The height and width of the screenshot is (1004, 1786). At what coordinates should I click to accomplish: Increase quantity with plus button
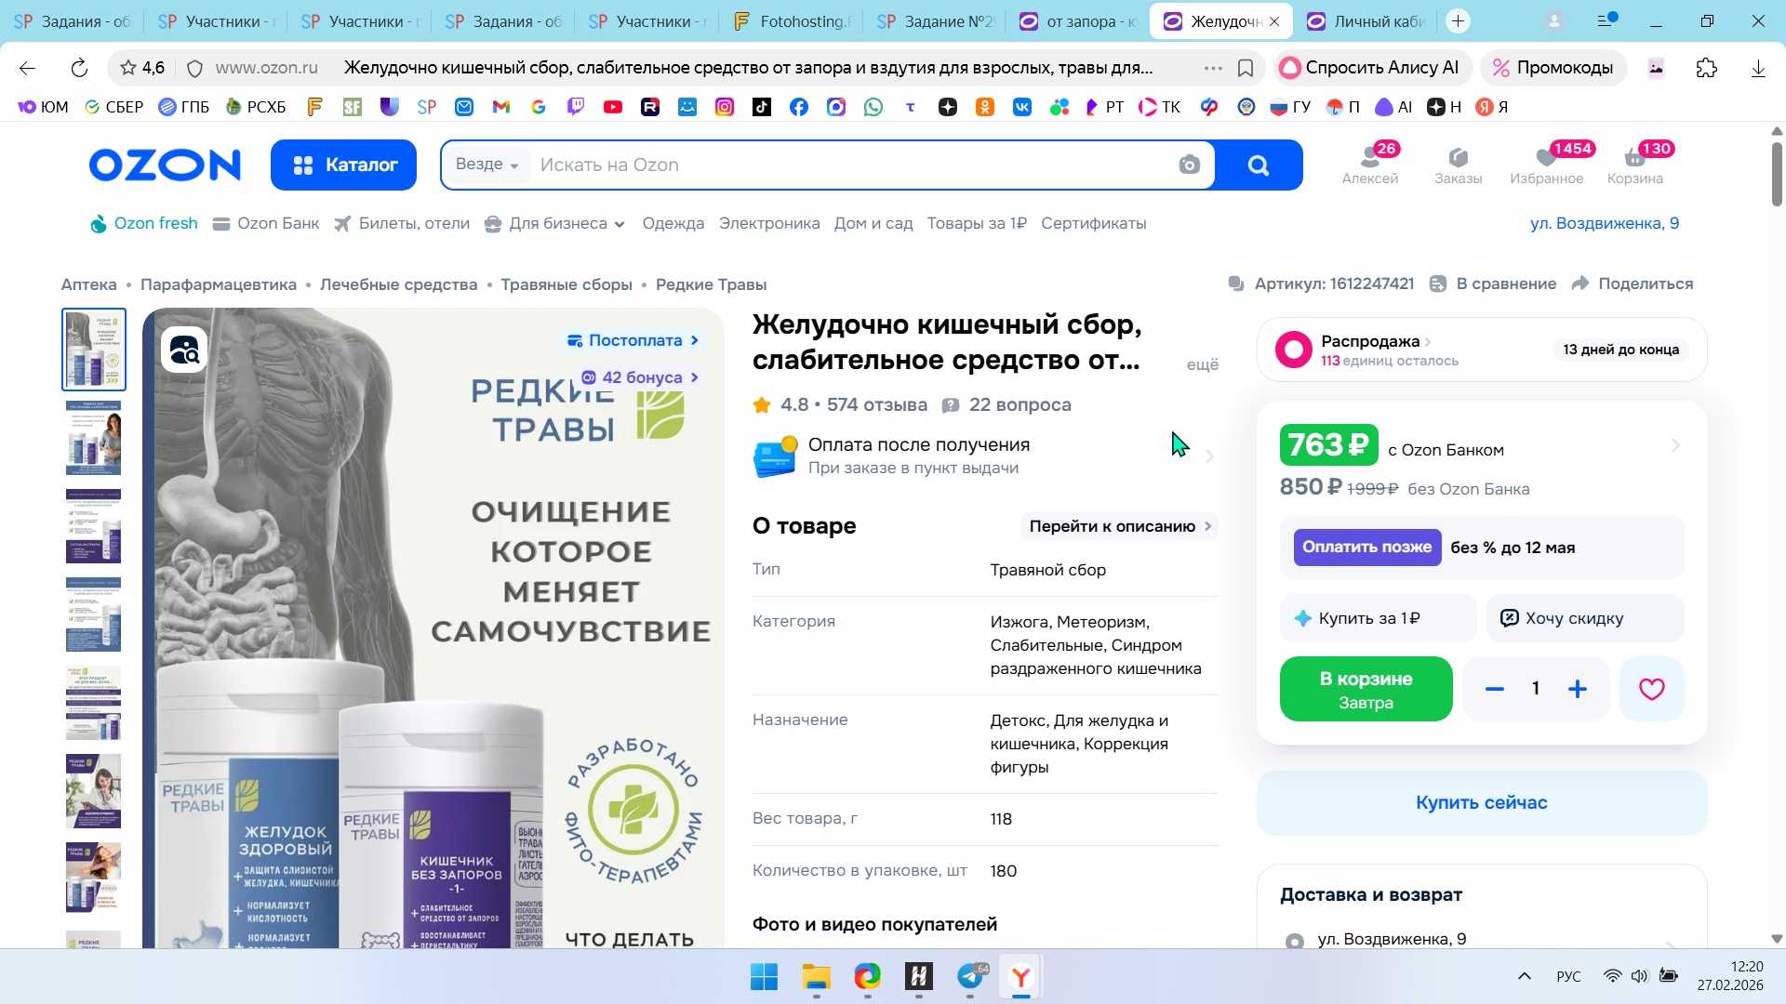1578,689
